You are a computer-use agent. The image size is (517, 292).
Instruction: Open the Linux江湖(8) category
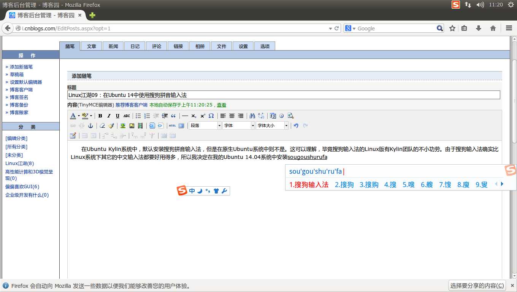click(20, 163)
